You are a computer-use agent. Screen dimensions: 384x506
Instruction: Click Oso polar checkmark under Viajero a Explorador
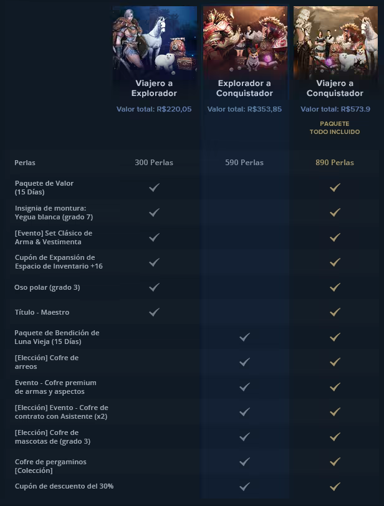[x=154, y=287]
